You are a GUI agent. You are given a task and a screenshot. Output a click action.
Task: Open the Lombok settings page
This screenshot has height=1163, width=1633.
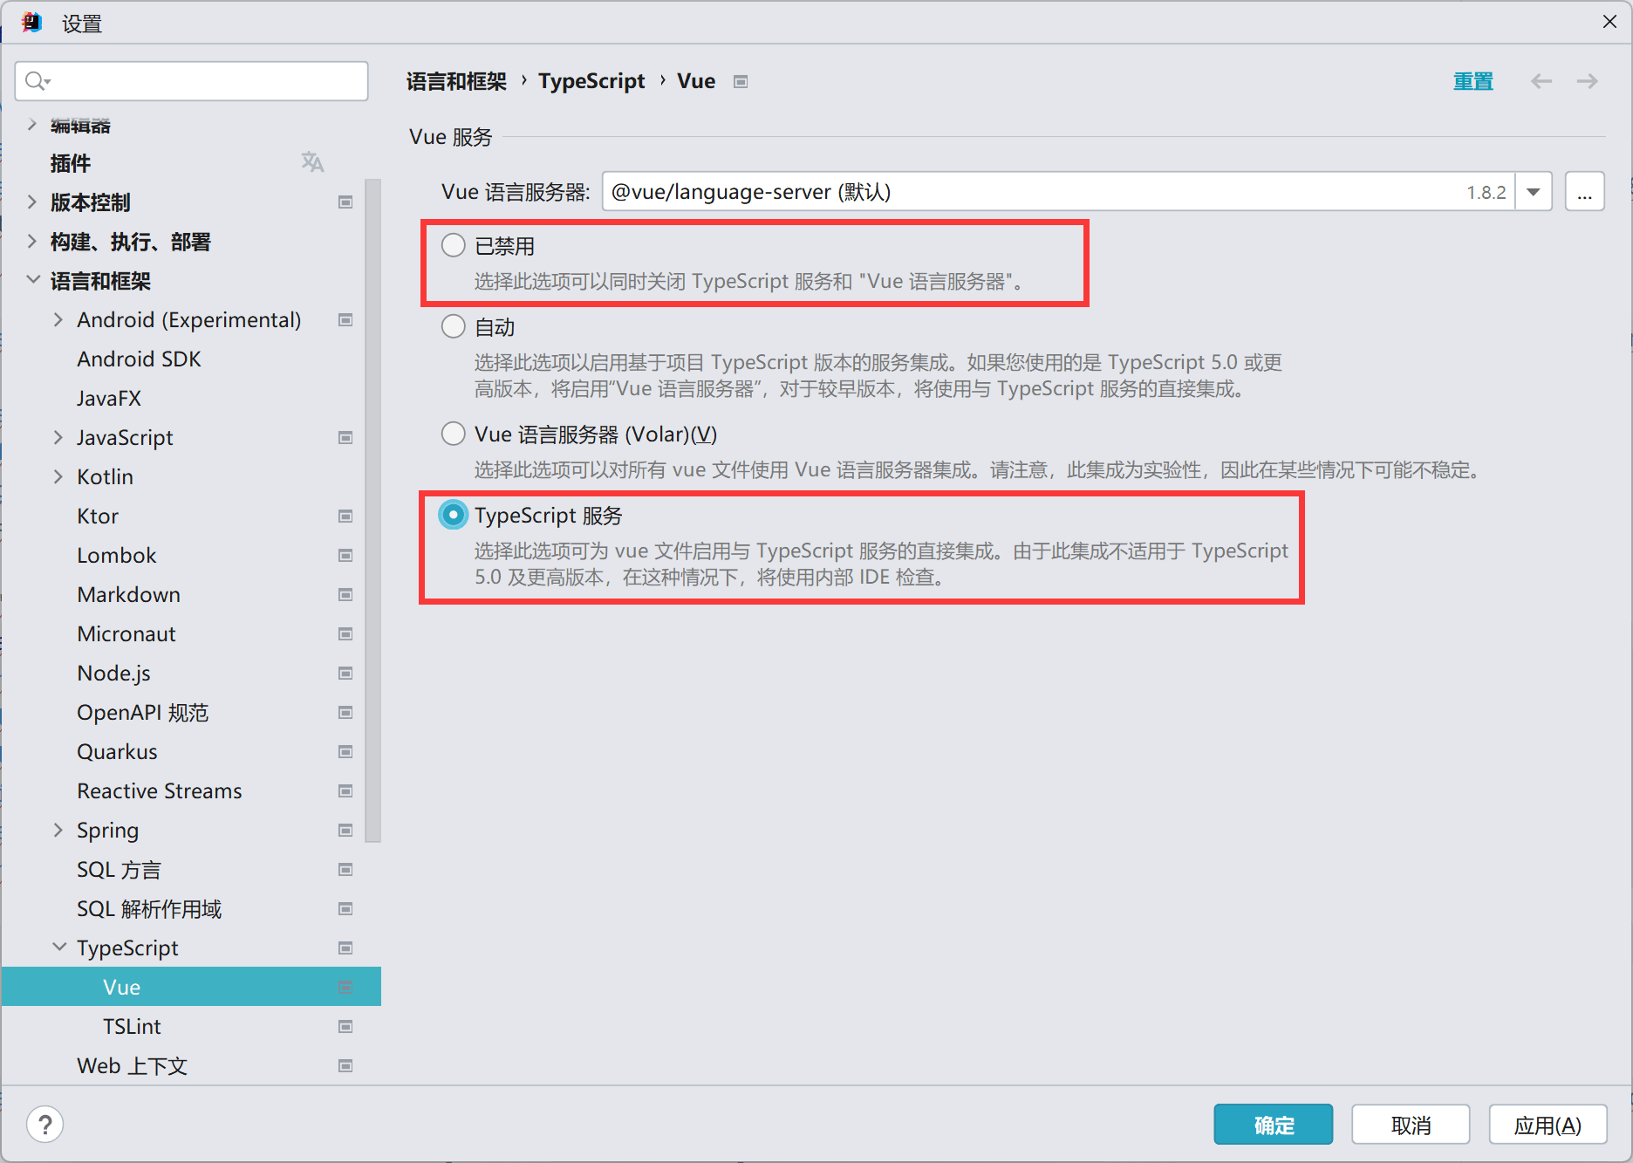click(x=116, y=555)
